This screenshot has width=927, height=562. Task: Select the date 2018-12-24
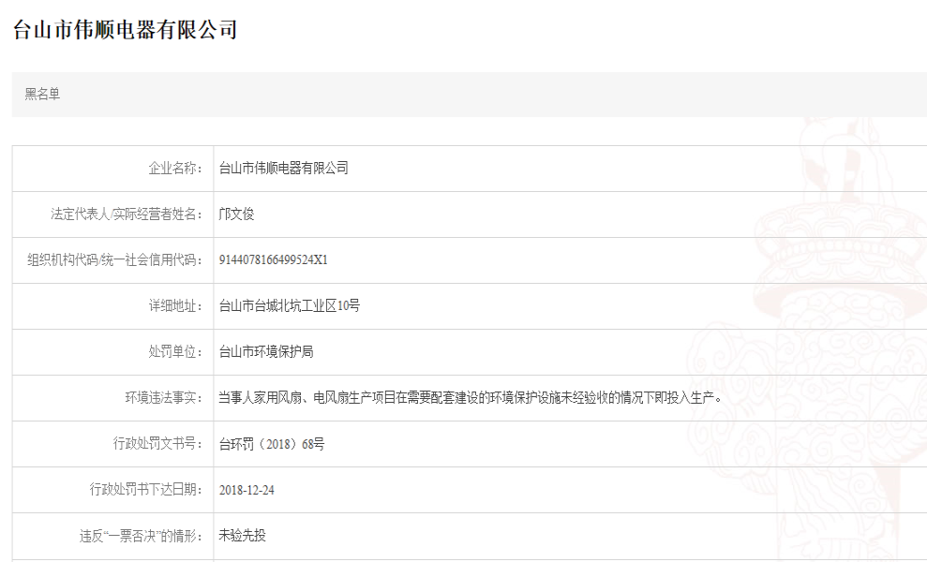[x=247, y=491]
